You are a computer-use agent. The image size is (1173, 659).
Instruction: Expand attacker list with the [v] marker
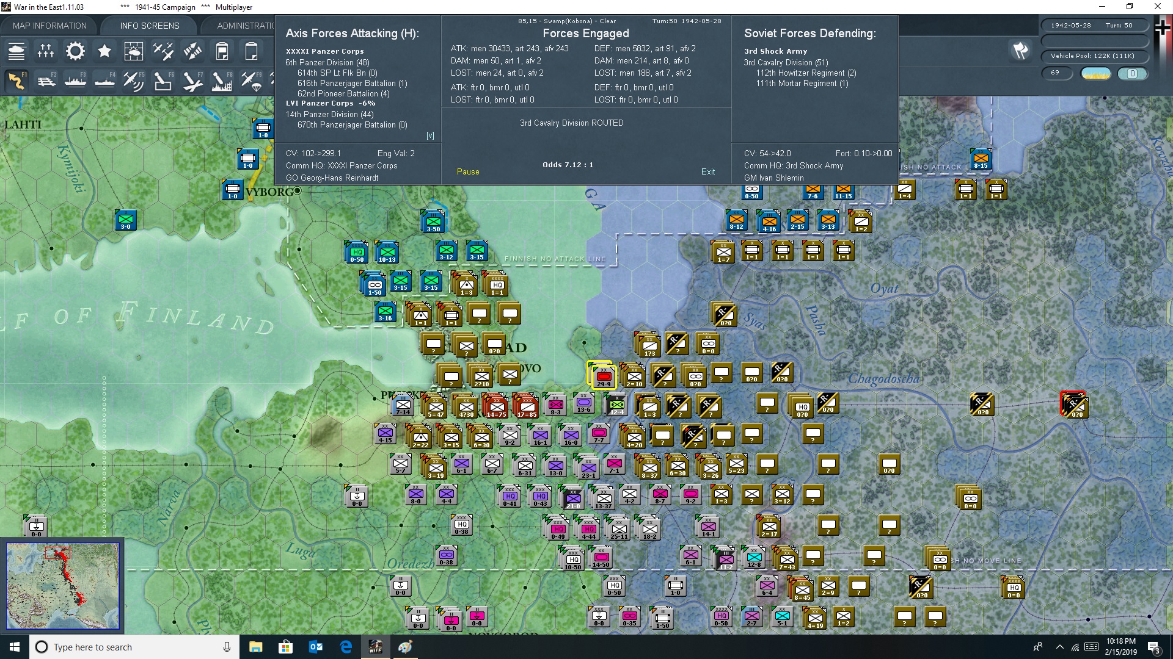(x=430, y=135)
